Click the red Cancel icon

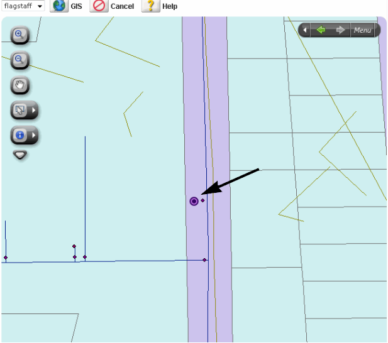pos(99,6)
